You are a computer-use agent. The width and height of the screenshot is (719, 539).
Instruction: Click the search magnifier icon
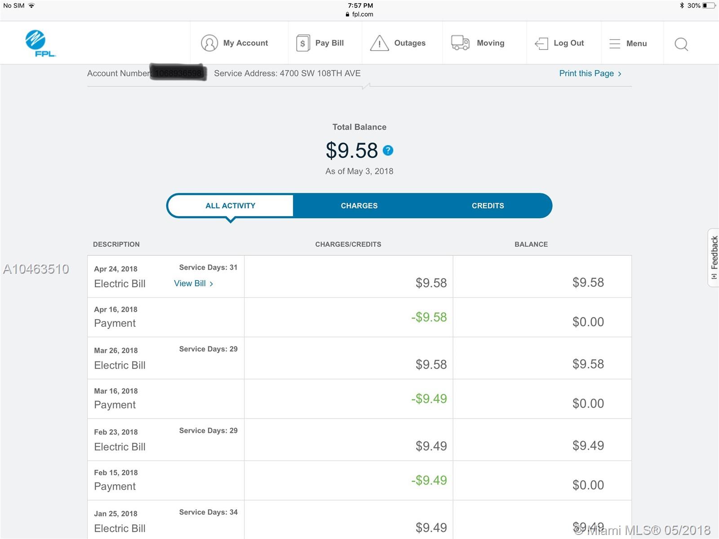coord(681,44)
